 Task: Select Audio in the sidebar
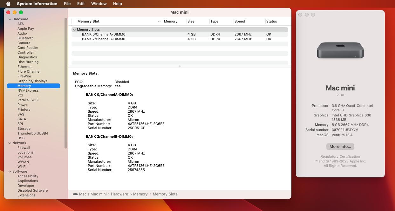coord(22,33)
